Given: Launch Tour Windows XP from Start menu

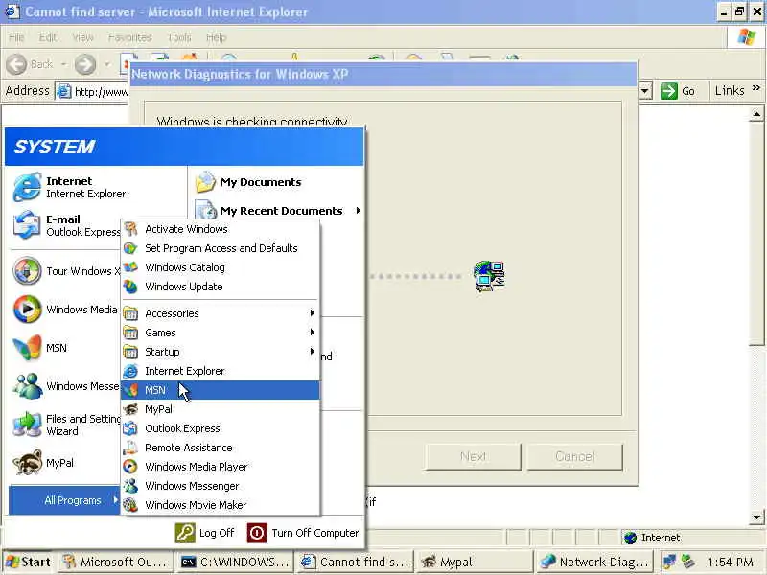Looking at the screenshot, I should pos(66,271).
